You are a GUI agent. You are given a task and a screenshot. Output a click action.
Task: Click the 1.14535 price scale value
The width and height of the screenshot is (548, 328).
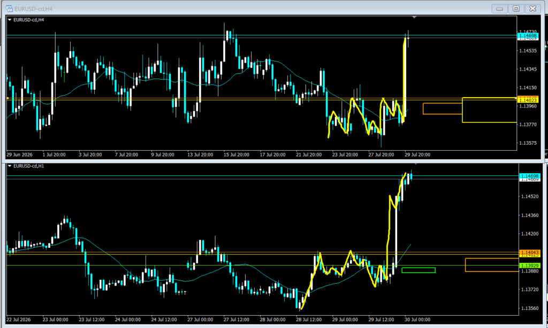click(528, 51)
